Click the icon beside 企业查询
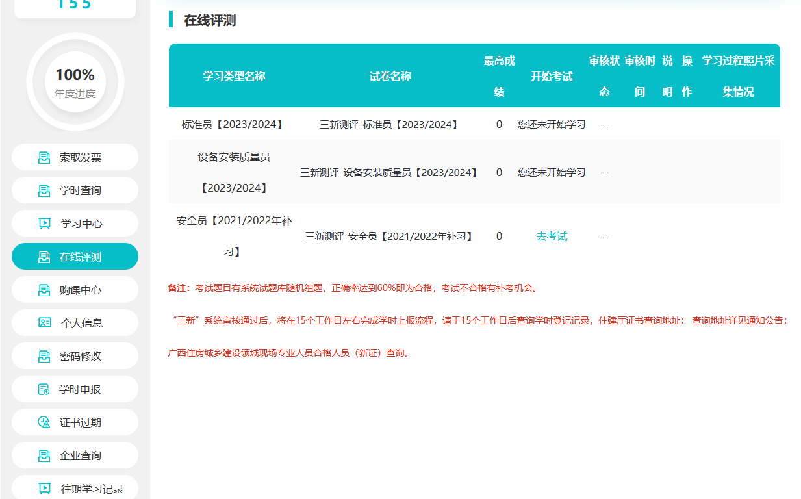 click(44, 455)
